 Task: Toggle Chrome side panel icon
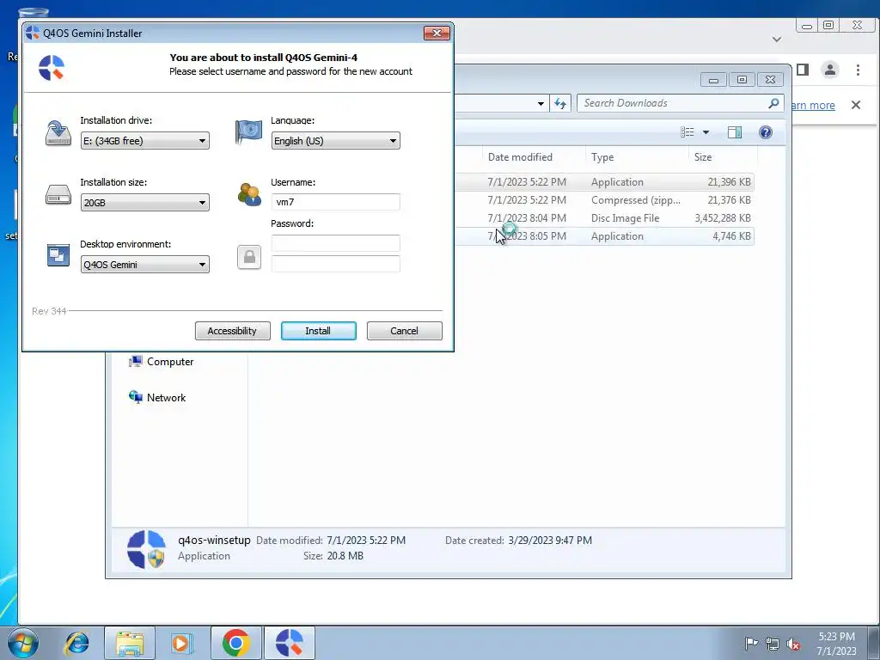(803, 70)
